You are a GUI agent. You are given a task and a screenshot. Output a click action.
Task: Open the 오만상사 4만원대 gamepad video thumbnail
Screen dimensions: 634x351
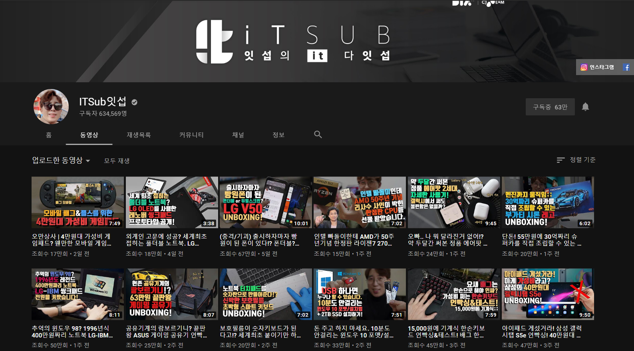[x=78, y=202]
